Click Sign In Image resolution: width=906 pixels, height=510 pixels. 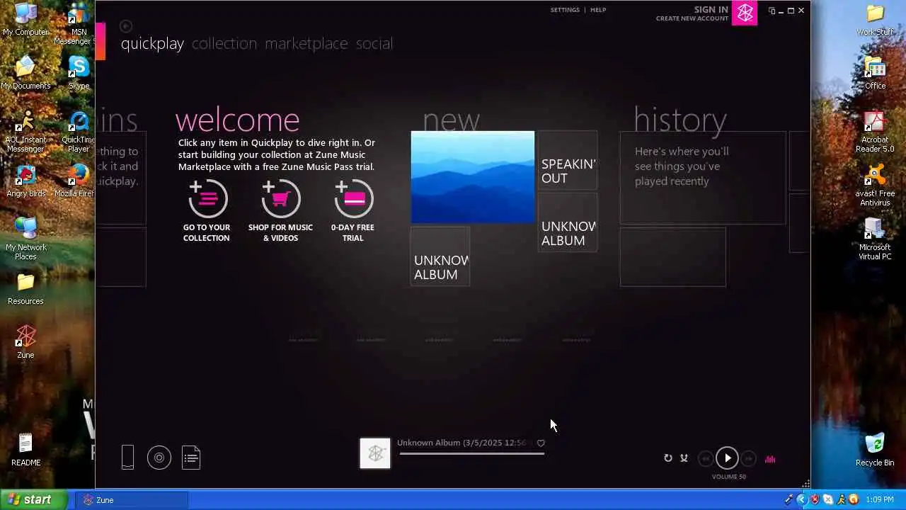711,9
